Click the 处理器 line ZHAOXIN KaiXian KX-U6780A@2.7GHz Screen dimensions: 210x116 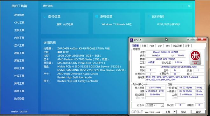[83, 48]
